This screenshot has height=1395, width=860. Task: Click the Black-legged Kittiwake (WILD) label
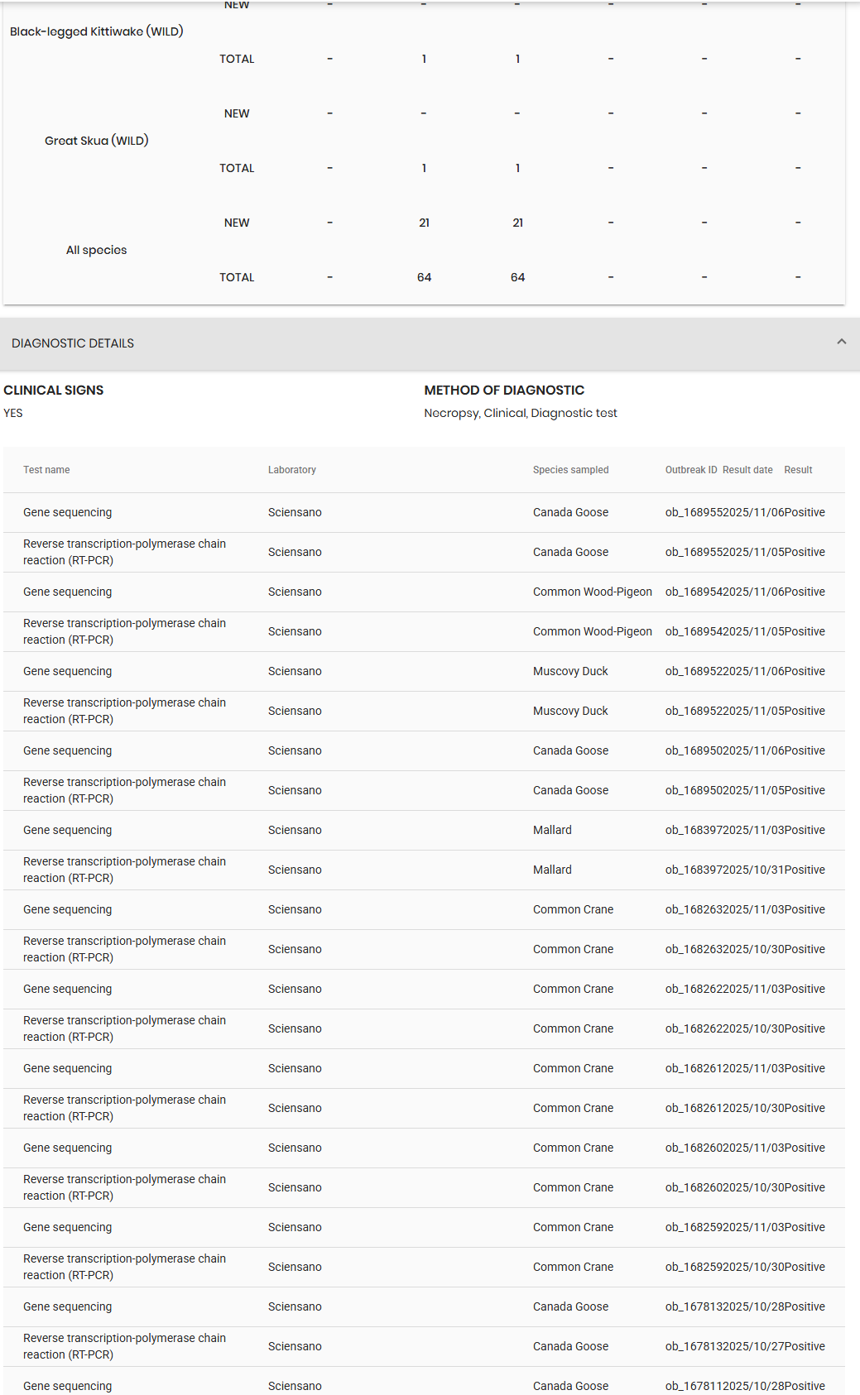[97, 31]
